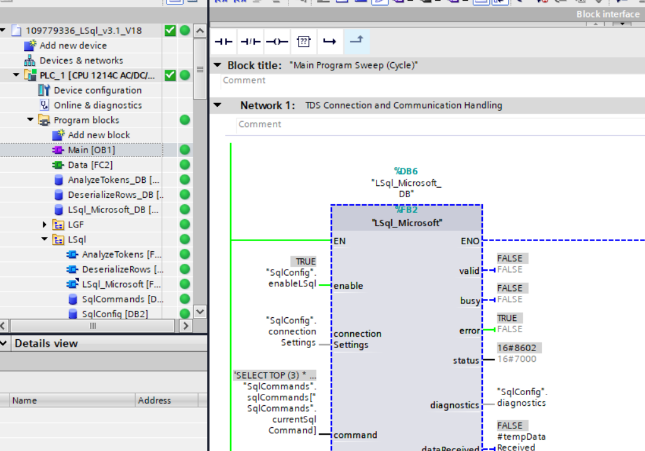Click green checkmark beside project 109779336_LSql
Screen dimensions: 645x451
coord(170,31)
